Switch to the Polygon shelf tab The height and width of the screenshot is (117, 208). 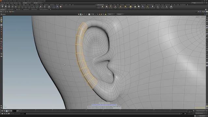(x=13, y=5)
